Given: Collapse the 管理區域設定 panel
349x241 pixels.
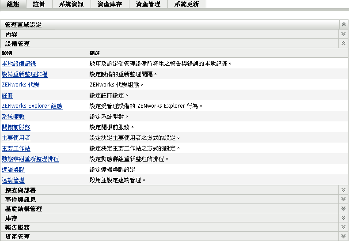Looking at the screenshot, I should click(x=344, y=24).
